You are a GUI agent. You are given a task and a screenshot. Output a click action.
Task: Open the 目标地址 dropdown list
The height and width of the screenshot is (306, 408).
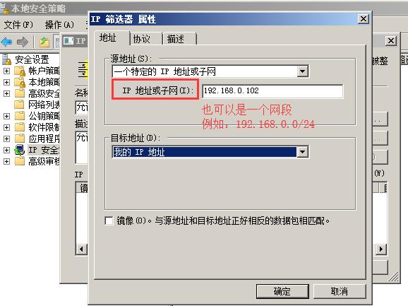(303, 152)
